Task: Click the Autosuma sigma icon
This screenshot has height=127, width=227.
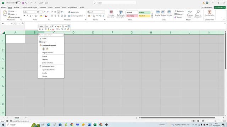Action: [x=176, y=11]
